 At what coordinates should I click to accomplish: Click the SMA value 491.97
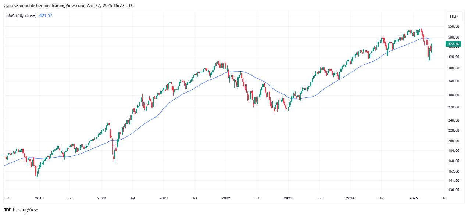click(x=46, y=15)
